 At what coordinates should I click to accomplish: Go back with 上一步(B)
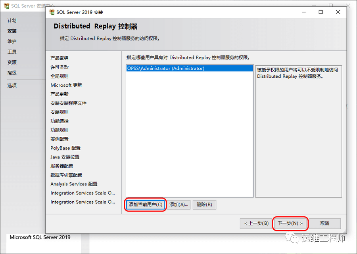256,223
